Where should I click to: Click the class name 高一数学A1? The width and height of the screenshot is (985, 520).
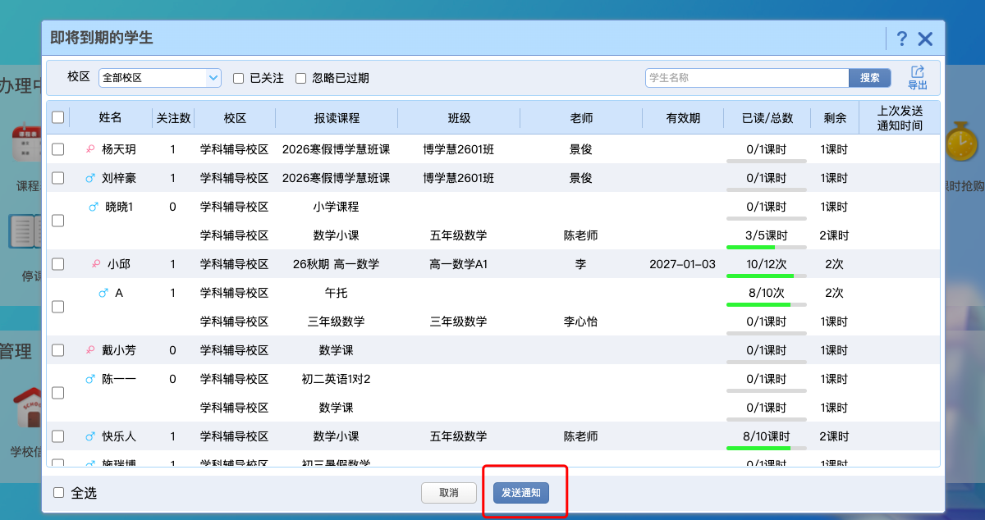click(x=458, y=264)
